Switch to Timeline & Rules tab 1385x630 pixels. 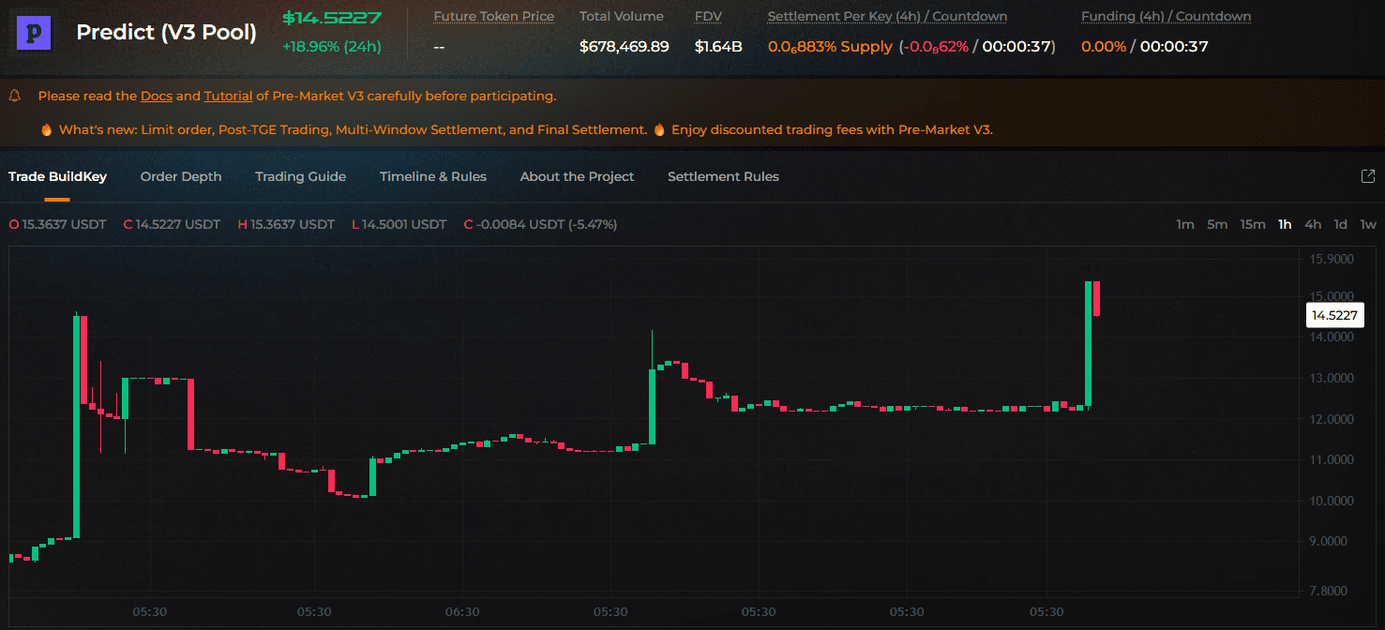(x=433, y=176)
